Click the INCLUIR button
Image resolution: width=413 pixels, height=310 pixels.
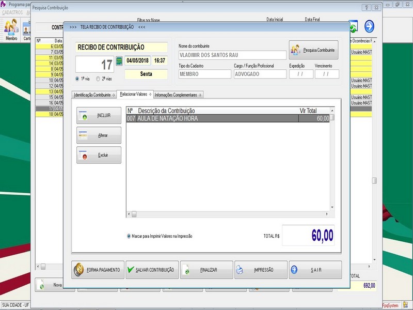[99, 115]
